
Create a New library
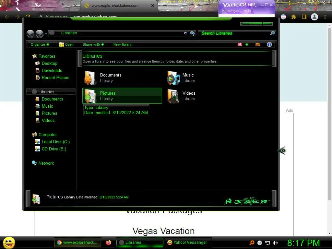point(122,44)
